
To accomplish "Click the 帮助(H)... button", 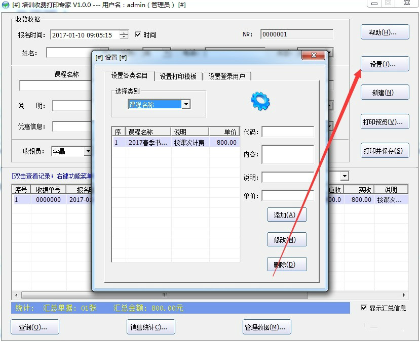I will point(385,32).
